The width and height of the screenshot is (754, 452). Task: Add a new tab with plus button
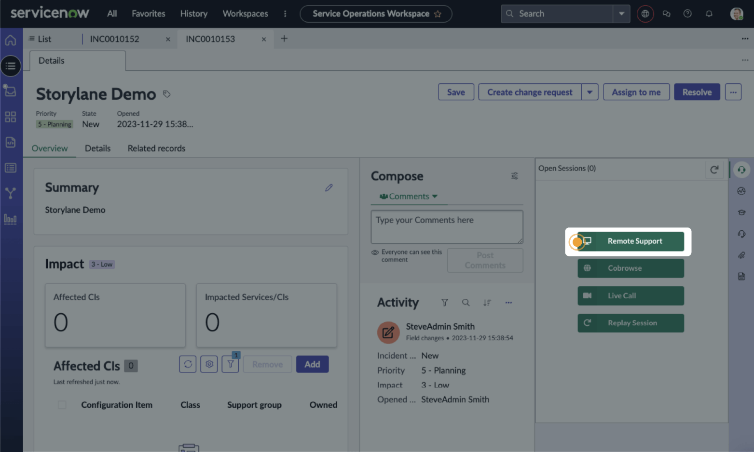(x=284, y=39)
